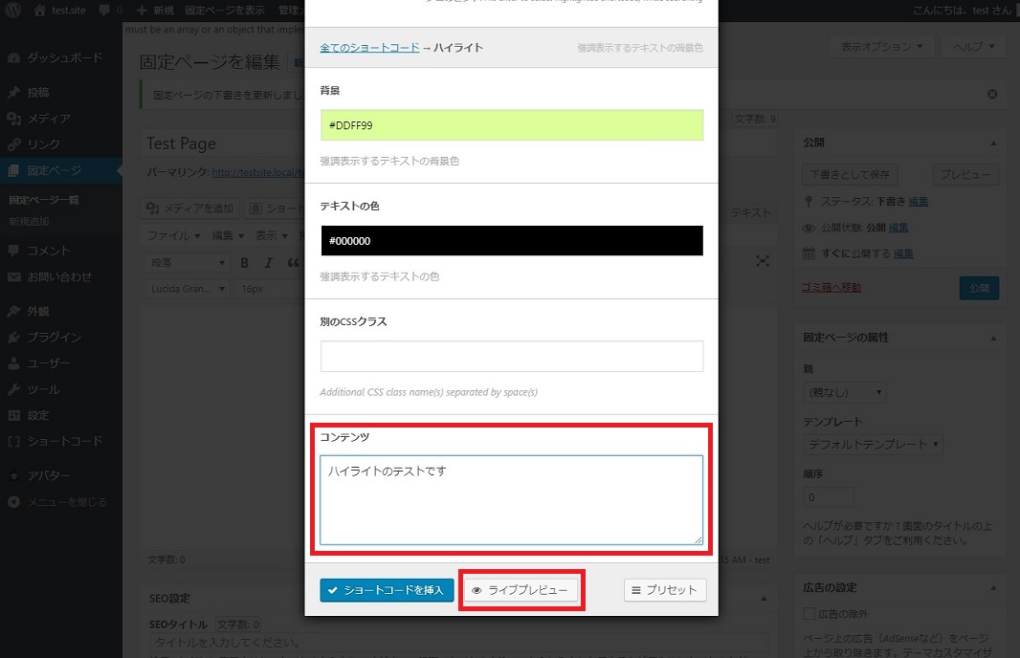Open プラグイン in the sidebar
This screenshot has height=658, width=1020.
(x=54, y=338)
